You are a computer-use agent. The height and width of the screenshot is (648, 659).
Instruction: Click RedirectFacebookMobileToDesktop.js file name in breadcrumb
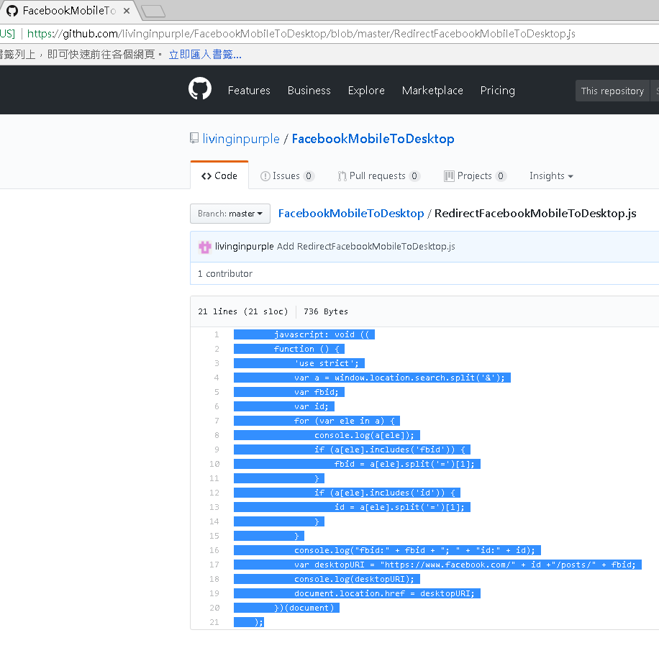pos(535,214)
